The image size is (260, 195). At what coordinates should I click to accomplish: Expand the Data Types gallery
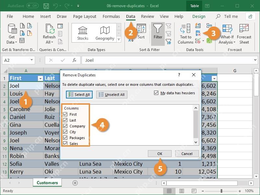point(119,40)
